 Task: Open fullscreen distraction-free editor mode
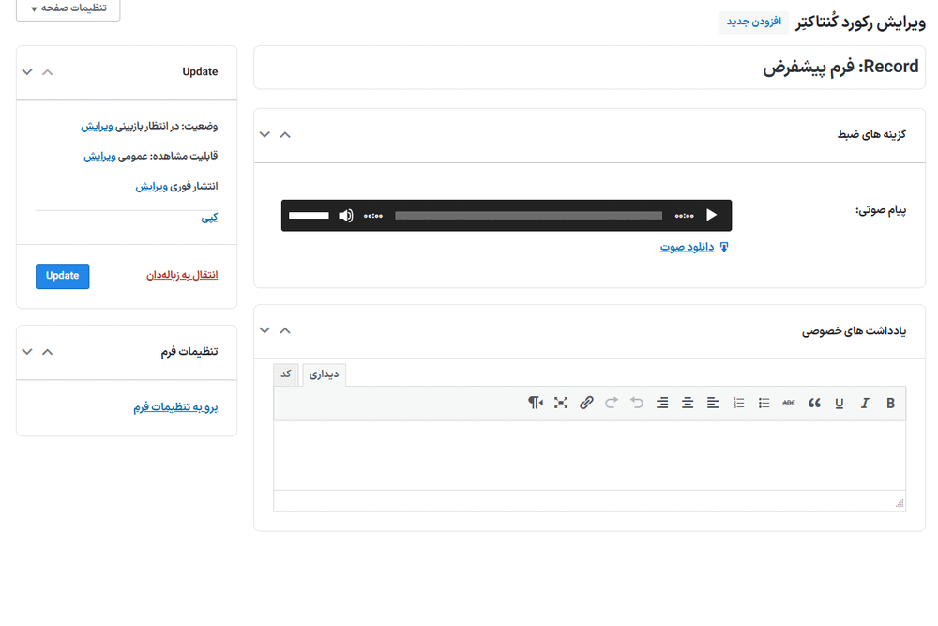pos(561,403)
